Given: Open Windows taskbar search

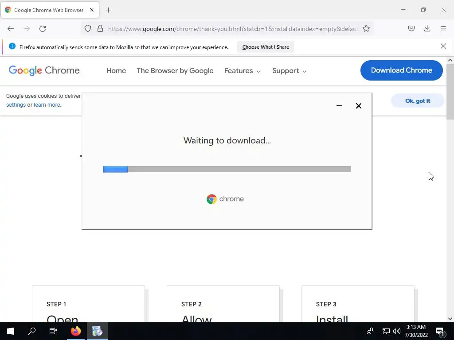Looking at the screenshot, I should coord(32,331).
